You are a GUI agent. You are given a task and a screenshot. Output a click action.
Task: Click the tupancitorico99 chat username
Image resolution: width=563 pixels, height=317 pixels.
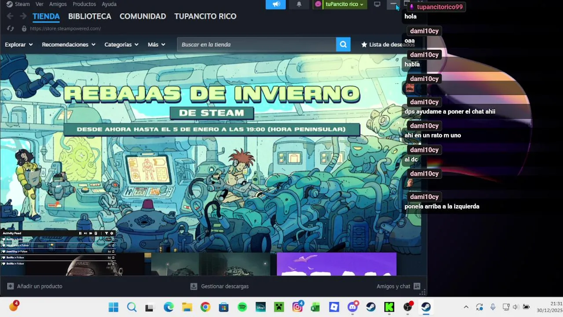(x=440, y=7)
